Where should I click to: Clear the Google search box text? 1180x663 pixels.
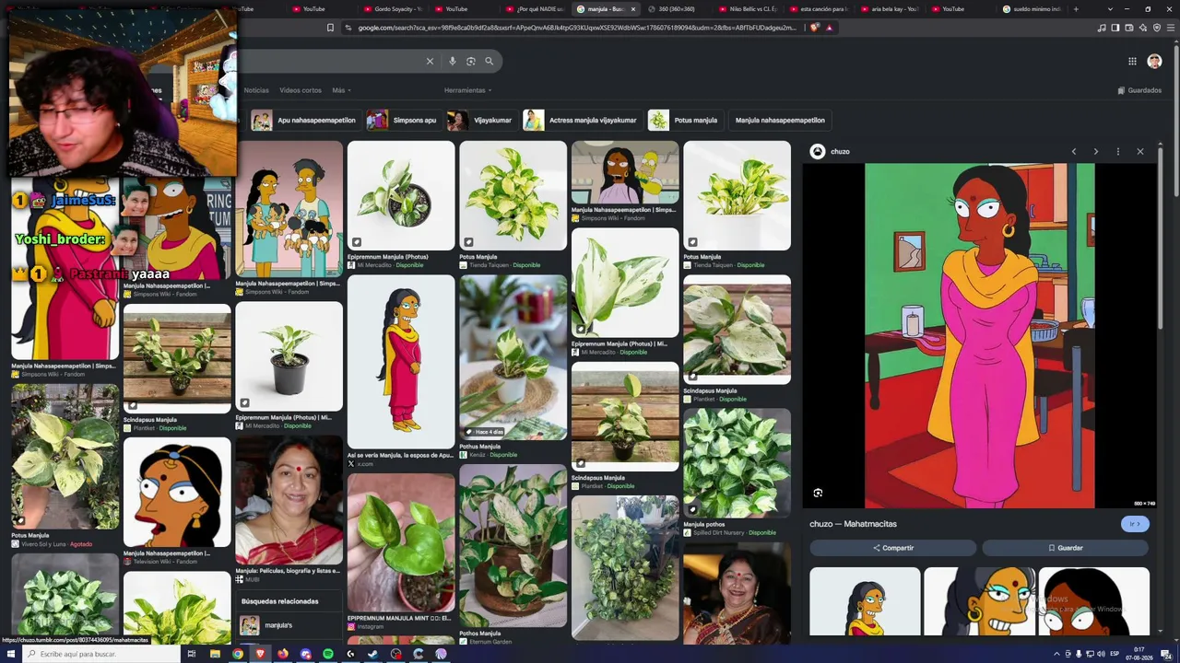430,61
